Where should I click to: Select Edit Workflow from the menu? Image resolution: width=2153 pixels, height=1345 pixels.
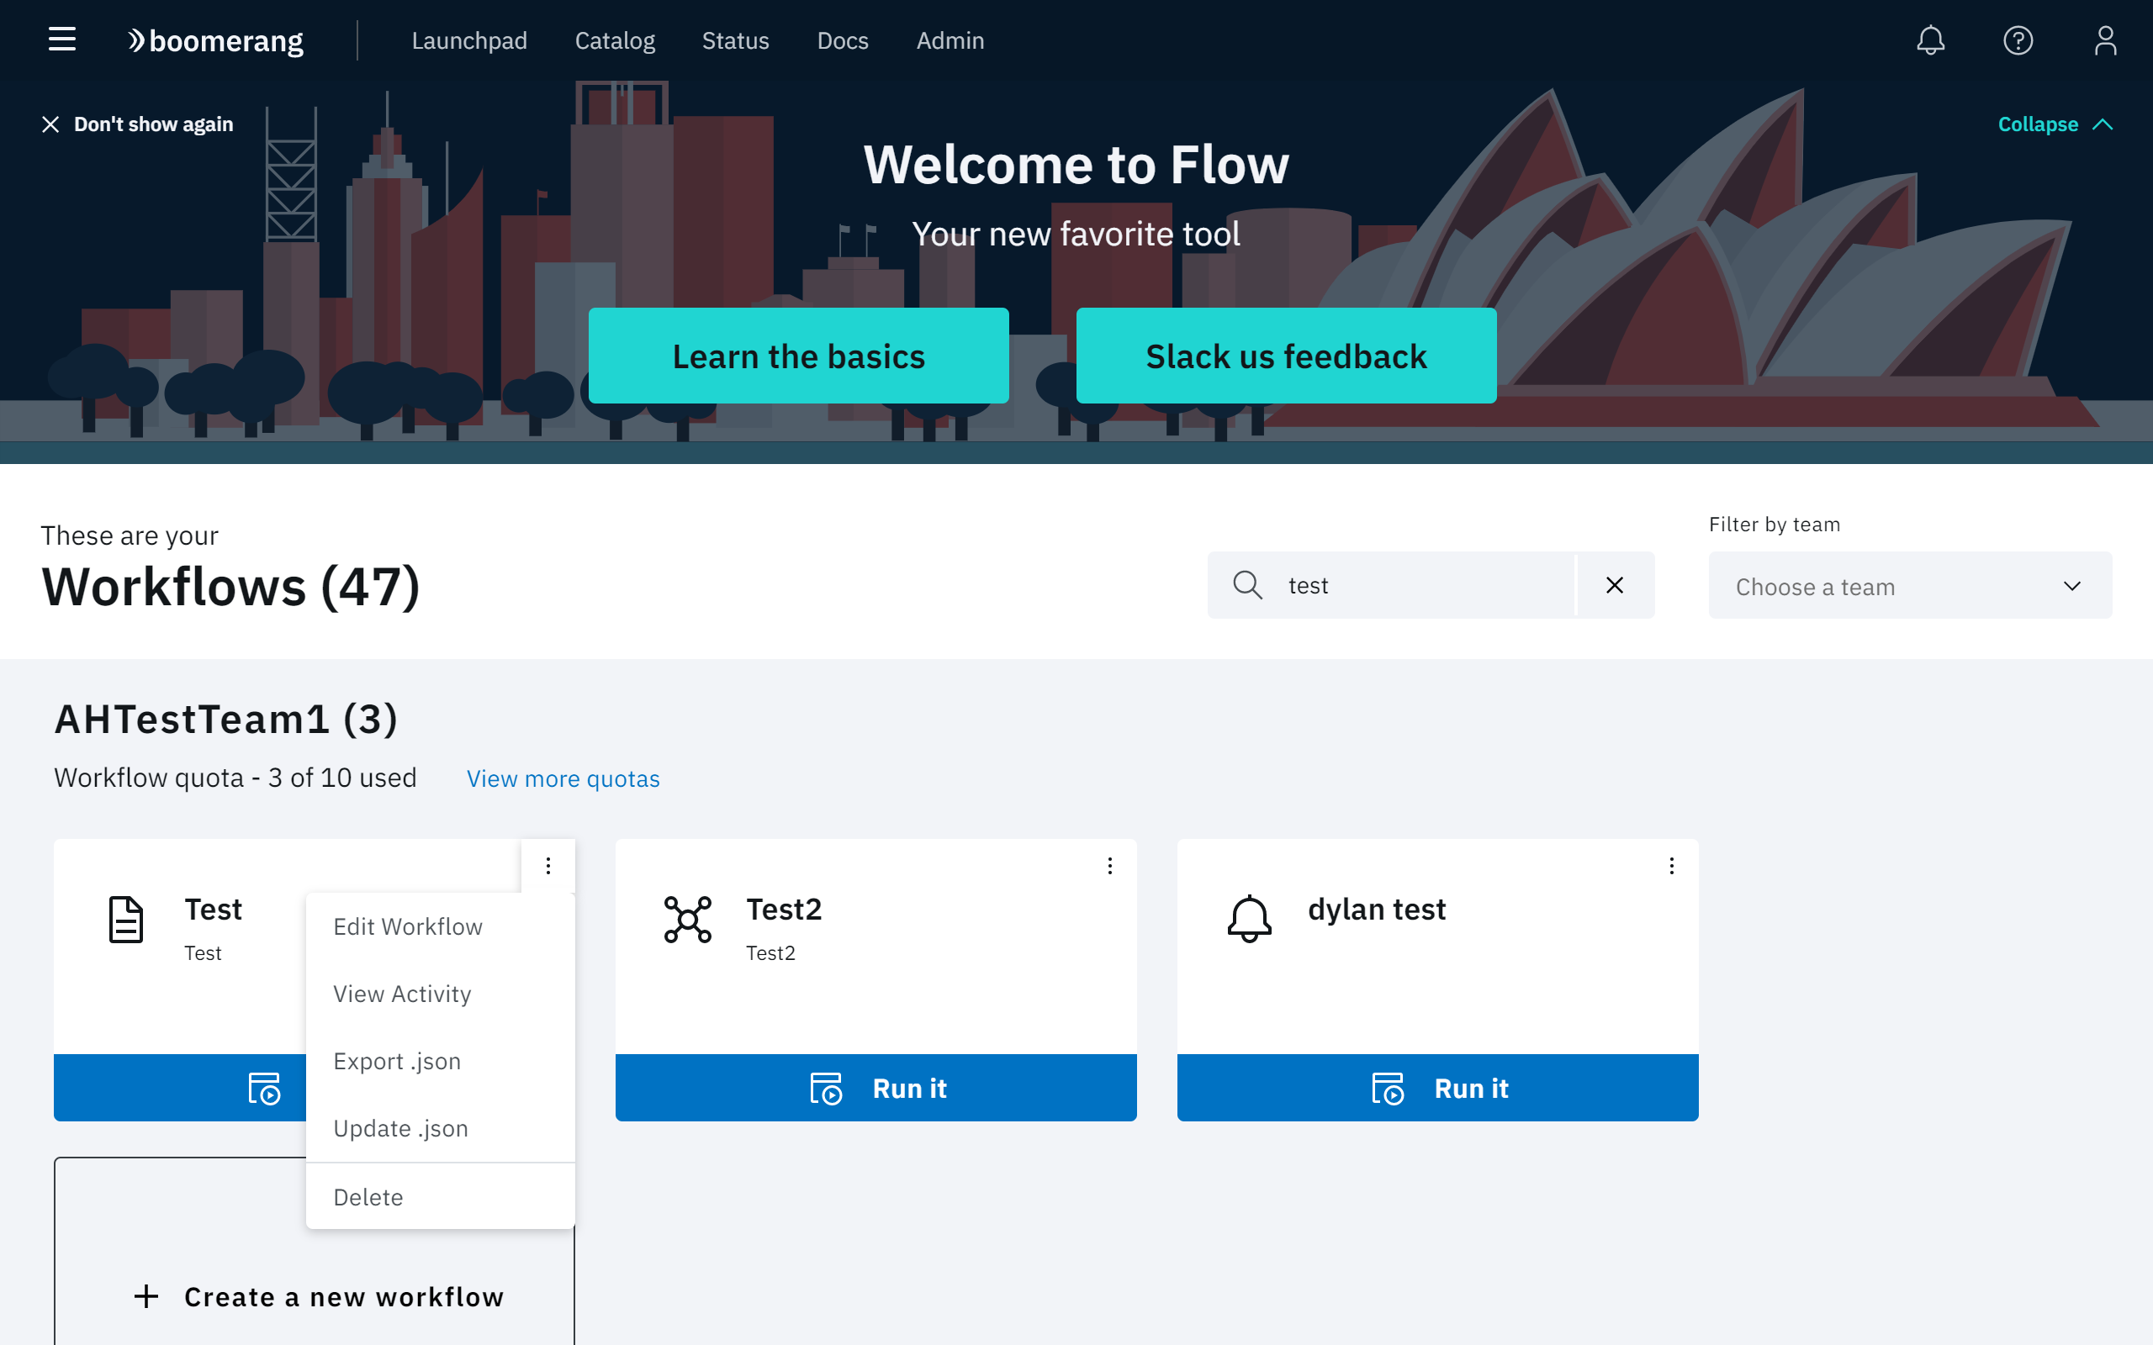pos(441,927)
